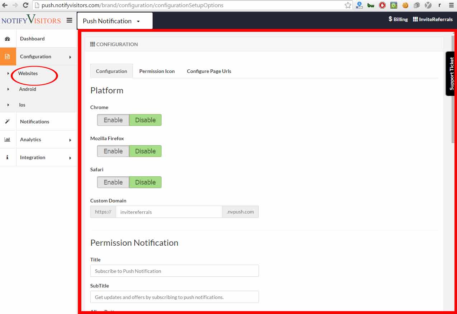Screen dimensions: 457x314
Task: Select Websites under Configuration menu
Action: click(29, 73)
